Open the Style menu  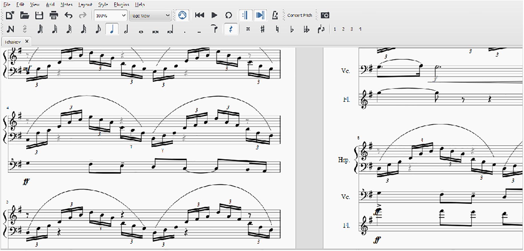(x=103, y=5)
